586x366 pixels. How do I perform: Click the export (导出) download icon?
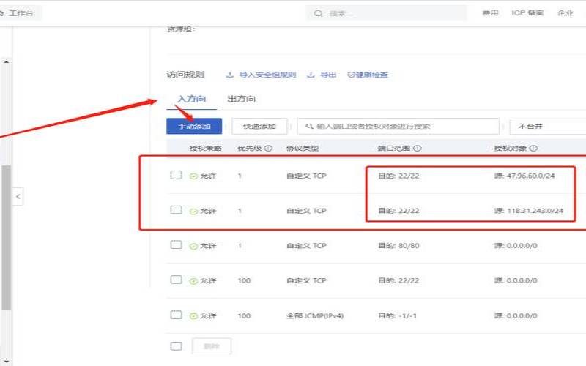[x=311, y=75]
